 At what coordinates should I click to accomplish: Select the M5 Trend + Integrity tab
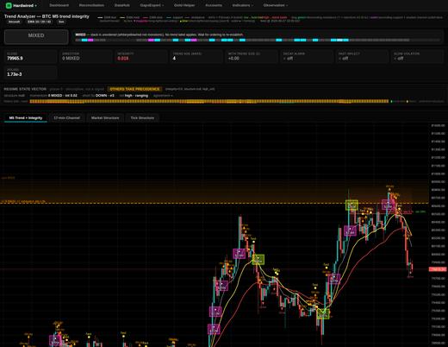[x=26, y=118]
